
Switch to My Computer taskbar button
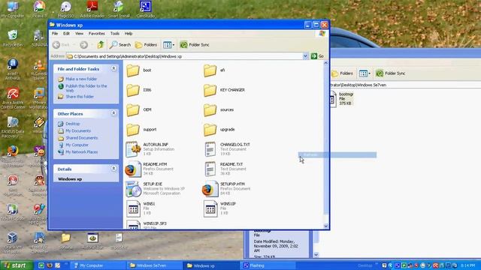98,265
